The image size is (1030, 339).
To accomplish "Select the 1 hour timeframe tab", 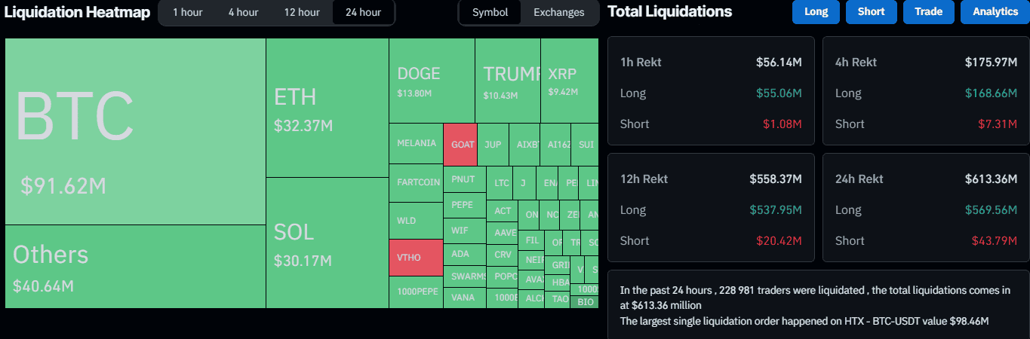I will (186, 12).
